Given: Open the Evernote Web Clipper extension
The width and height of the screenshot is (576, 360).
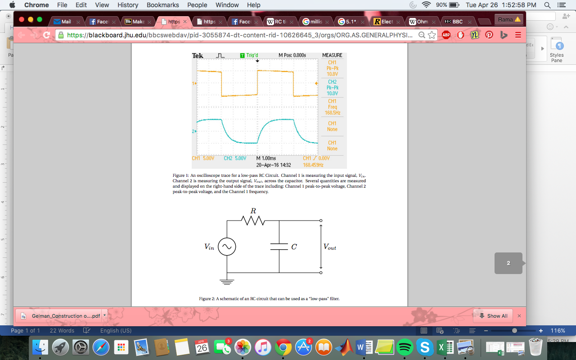Looking at the screenshot, I should coord(476,35).
